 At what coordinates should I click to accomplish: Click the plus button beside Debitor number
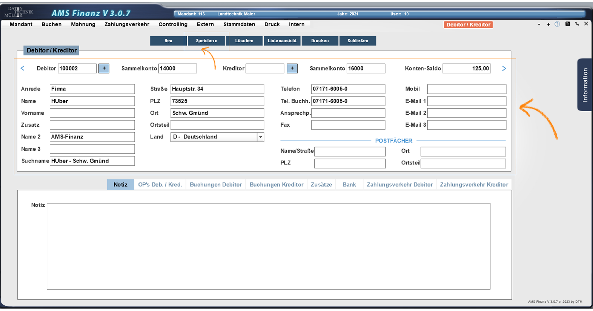(x=104, y=68)
